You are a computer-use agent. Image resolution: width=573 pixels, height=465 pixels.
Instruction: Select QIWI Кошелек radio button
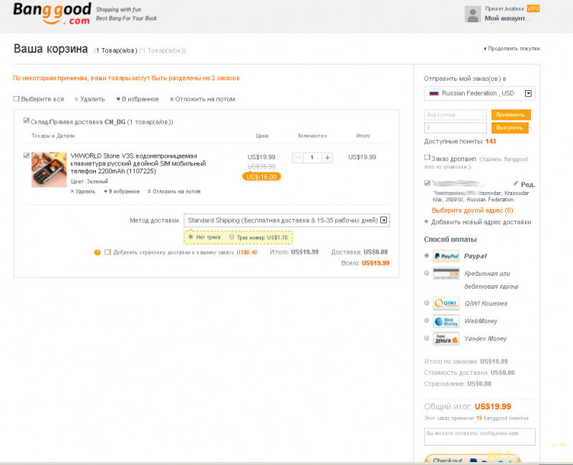[x=426, y=302]
